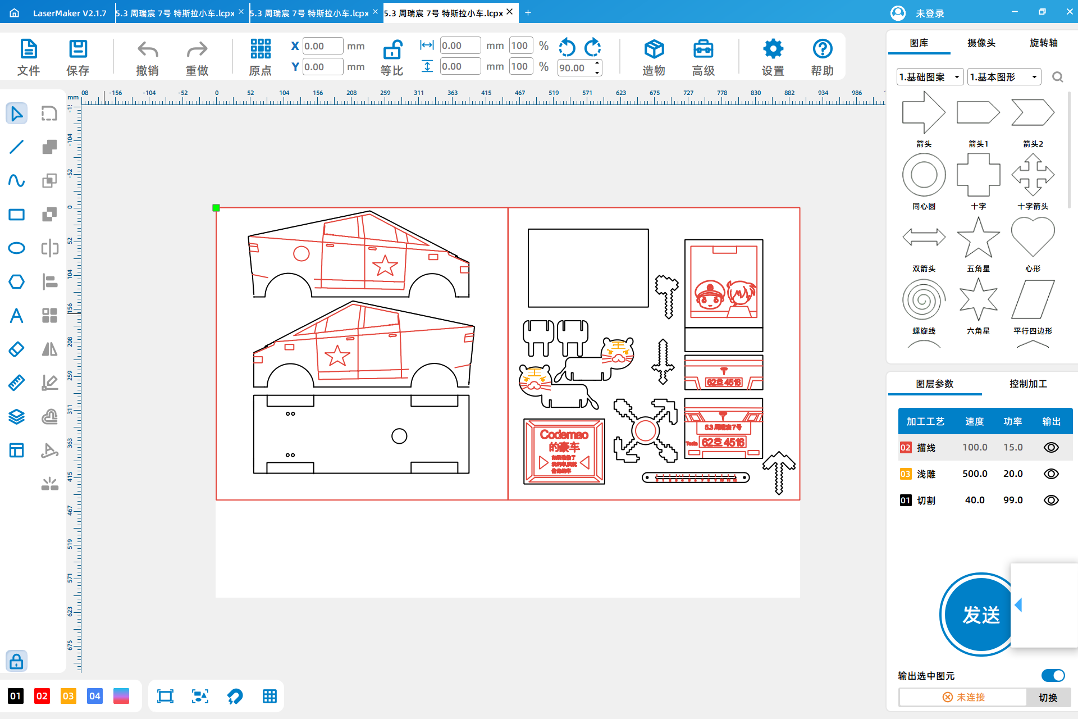Click the 原点 origin grid icon

[x=261, y=57]
